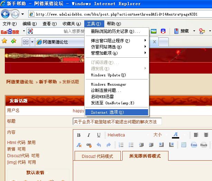Choose 删除浏览的历史记录 menu entry
Screen dimensions: 212x181
[x=115, y=31]
